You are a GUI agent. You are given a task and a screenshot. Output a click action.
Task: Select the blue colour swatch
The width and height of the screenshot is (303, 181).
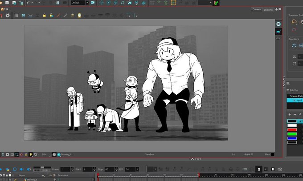(x=292, y=138)
